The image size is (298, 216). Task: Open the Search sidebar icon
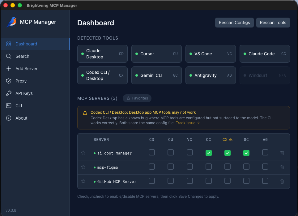tap(9, 56)
